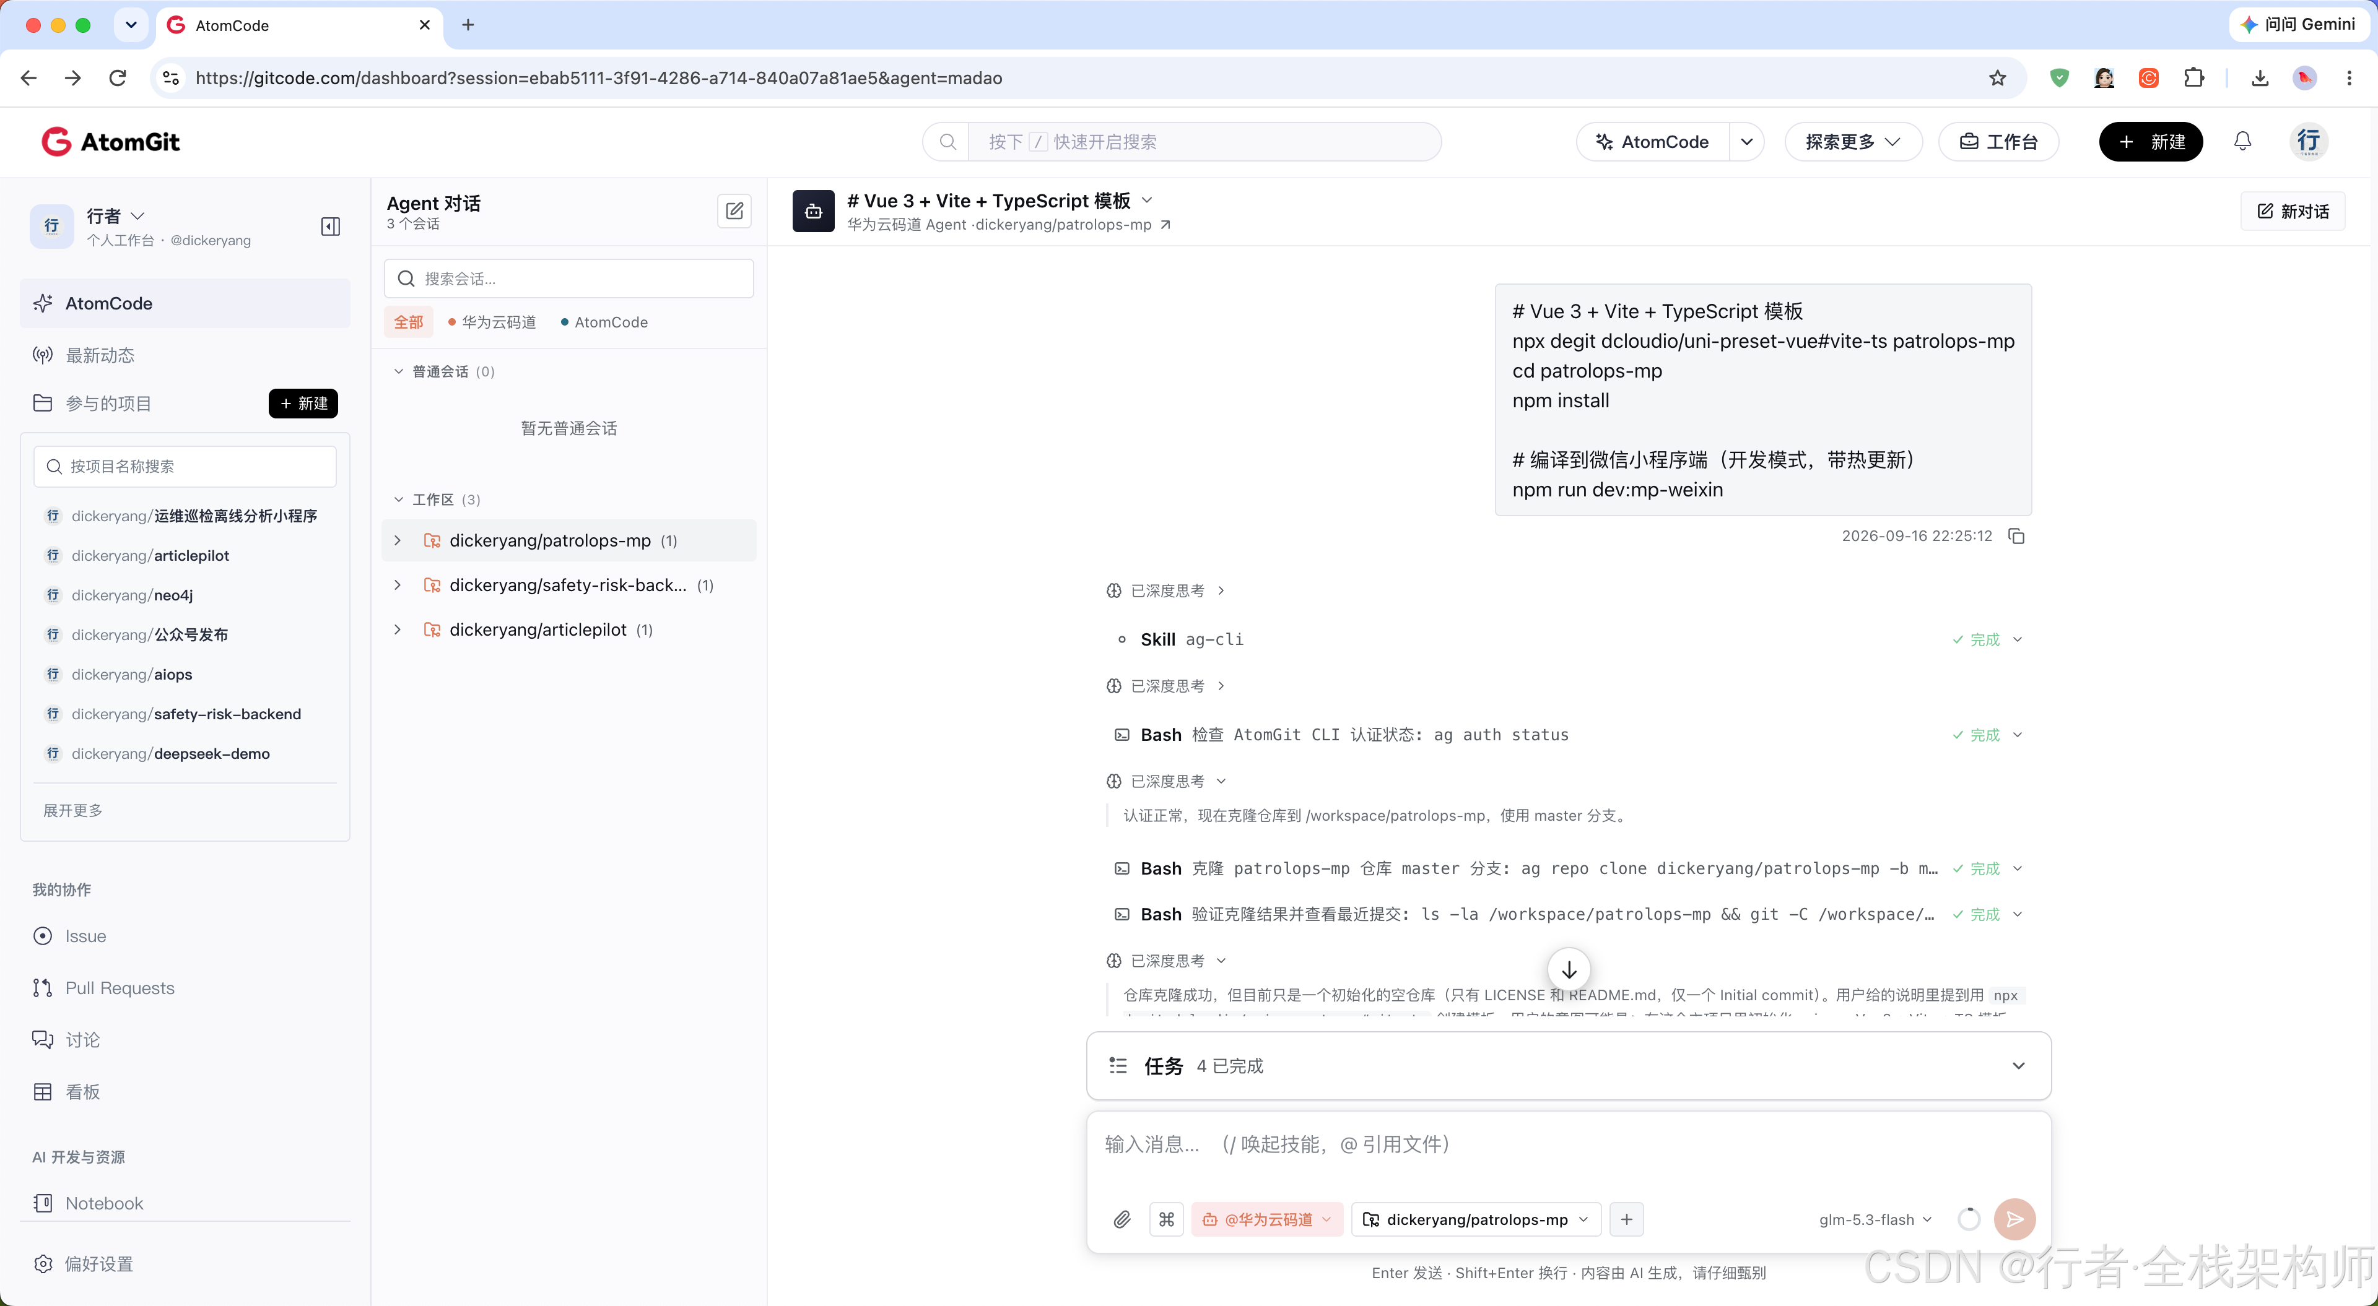Select the 全部 filter tab
The height and width of the screenshot is (1306, 2378).
408,322
